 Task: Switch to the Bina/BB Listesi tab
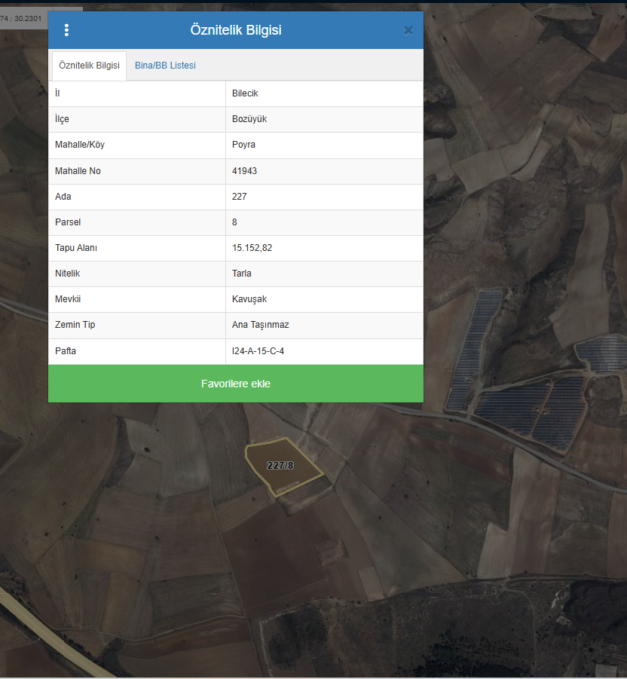point(165,66)
